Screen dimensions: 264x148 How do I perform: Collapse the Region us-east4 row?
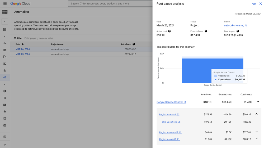pyautogui.click(x=257, y=114)
